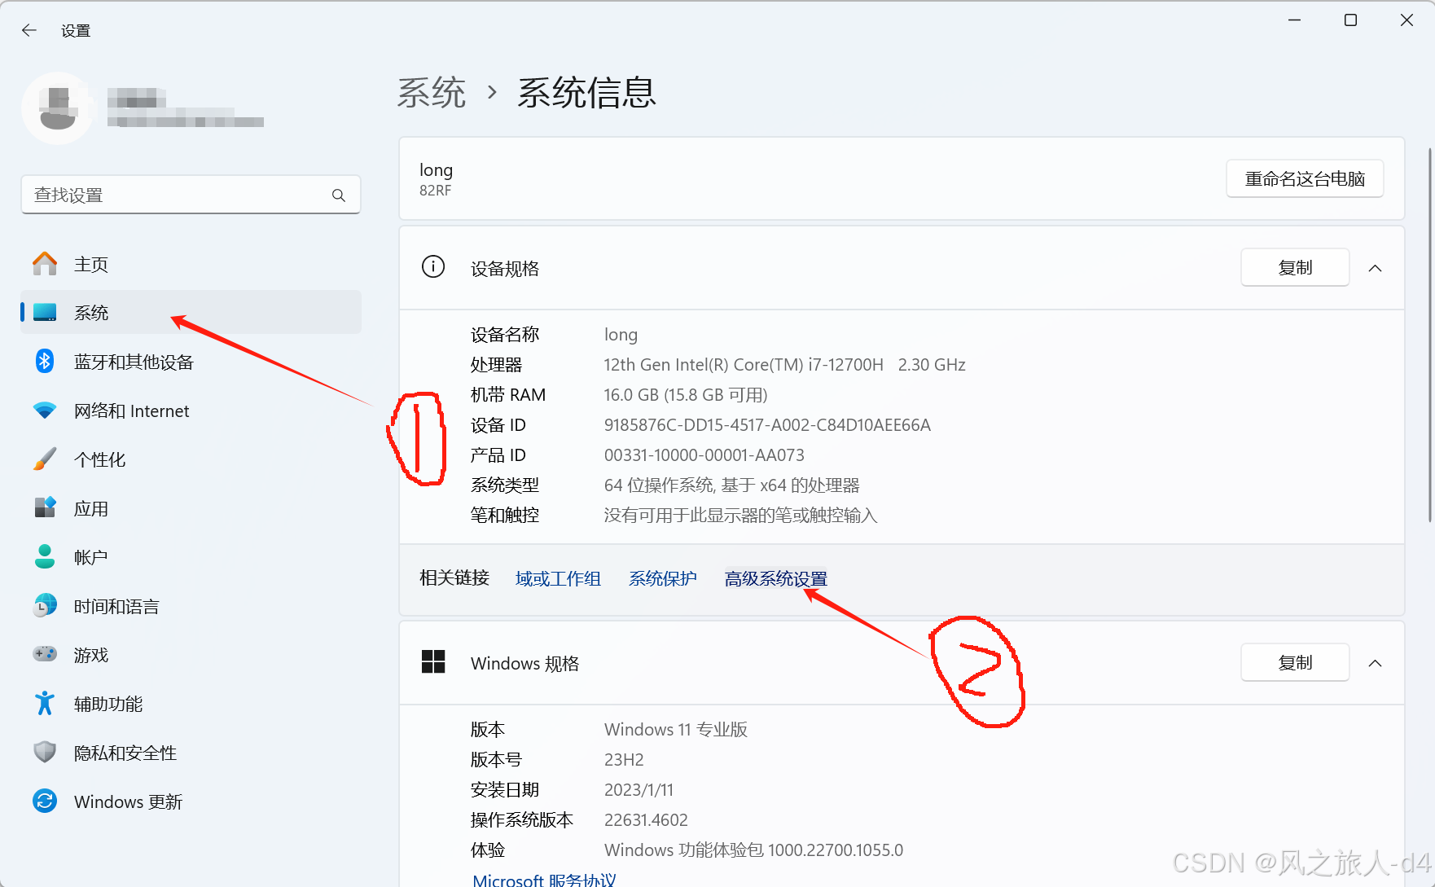Image resolution: width=1435 pixels, height=887 pixels.
Task: Focus the 查找设置 search box
Action: coord(191,195)
